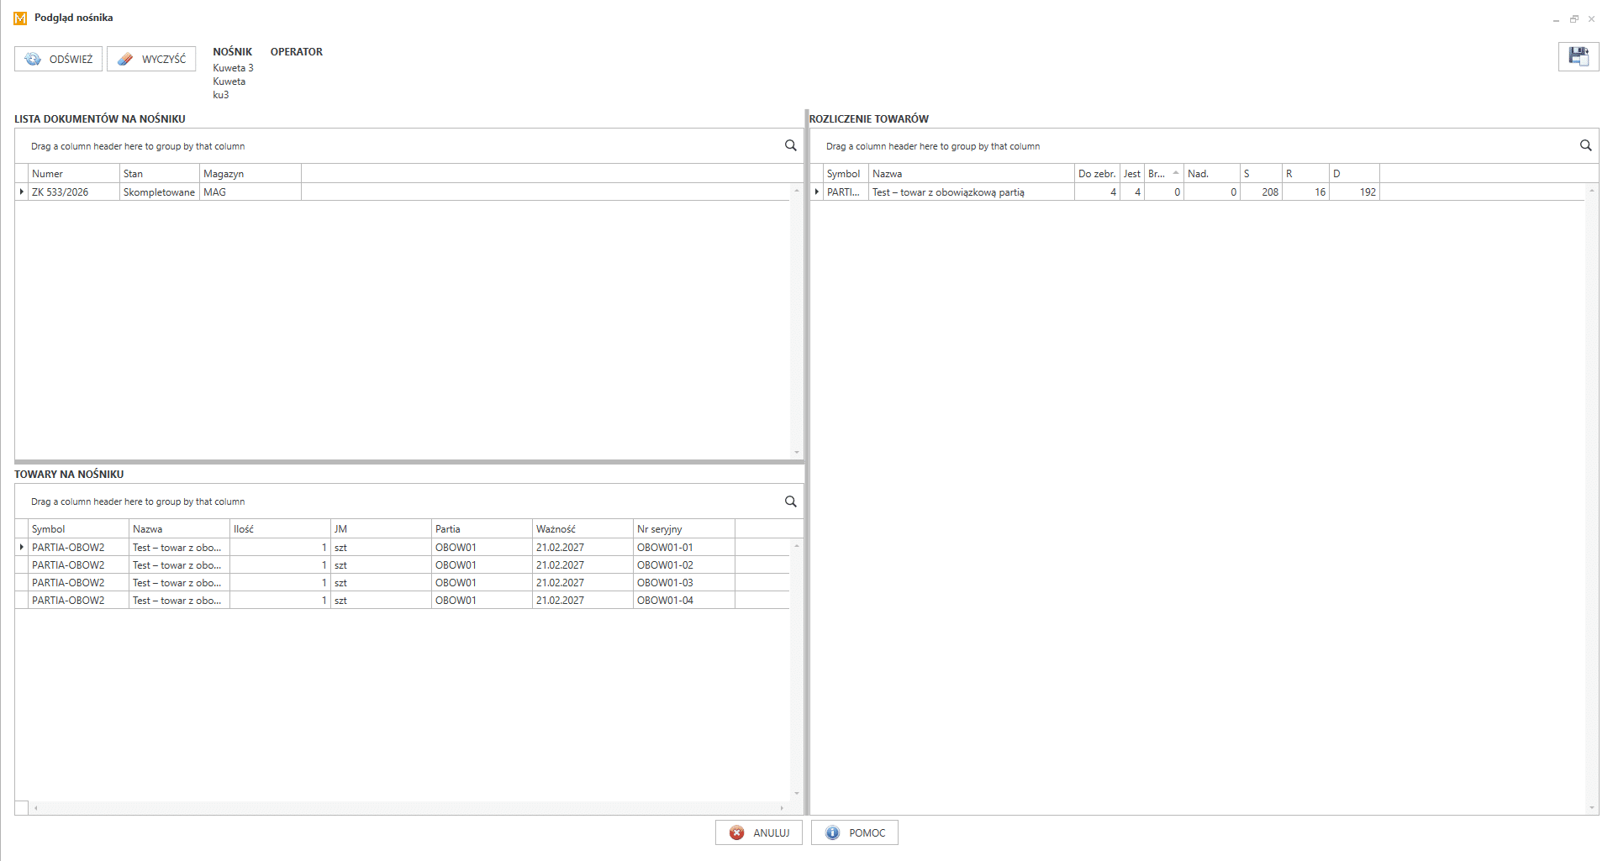
Task: Click ANULUJ button at the bottom
Action: coord(759,832)
